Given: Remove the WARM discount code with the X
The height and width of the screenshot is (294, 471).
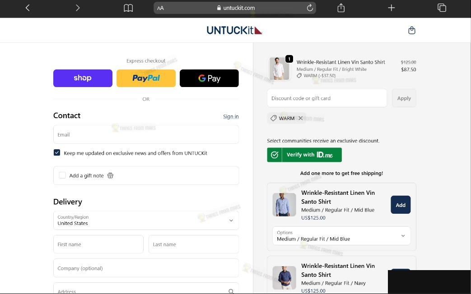Looking at the screenshot, I should pyautogui.click(x=300, y=118).
